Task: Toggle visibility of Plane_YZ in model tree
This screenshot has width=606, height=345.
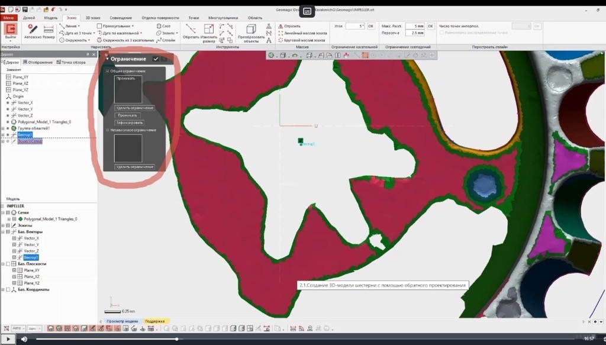Action: pyautogui.click(x=14, y=283)
